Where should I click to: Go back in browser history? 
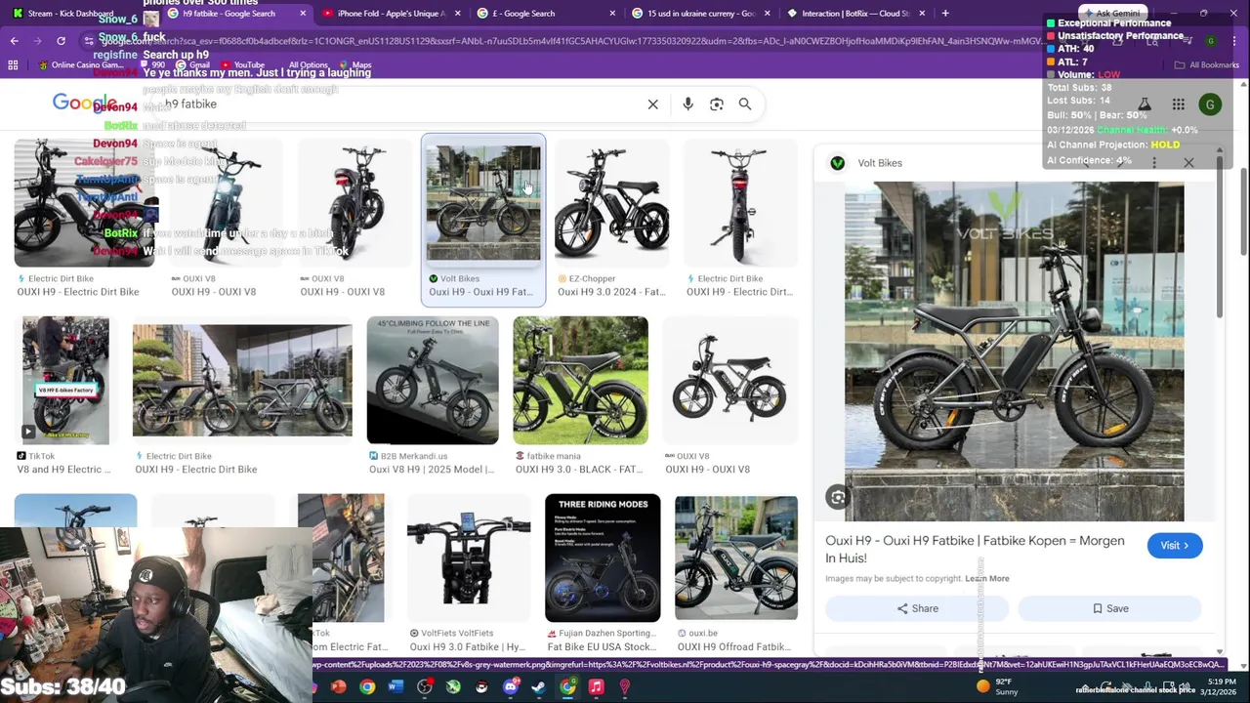point(15,41)
